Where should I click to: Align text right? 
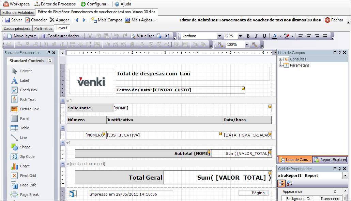click(x=317, y=36)
